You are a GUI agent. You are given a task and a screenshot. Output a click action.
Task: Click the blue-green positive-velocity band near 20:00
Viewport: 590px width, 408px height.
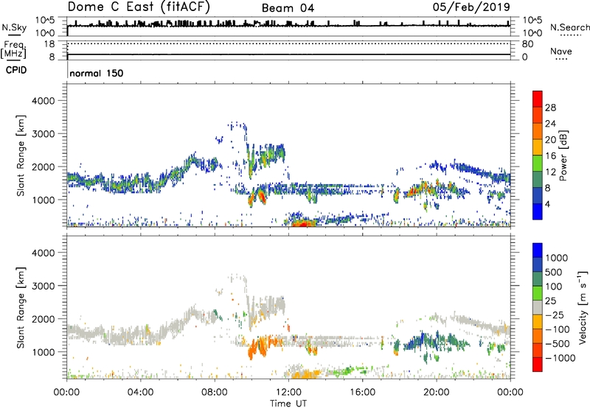(437, 341)
